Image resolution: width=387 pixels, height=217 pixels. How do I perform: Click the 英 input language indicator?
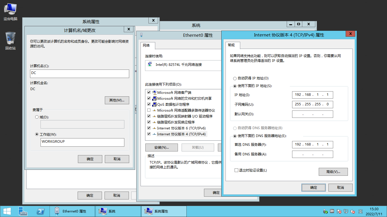point(360,211)
